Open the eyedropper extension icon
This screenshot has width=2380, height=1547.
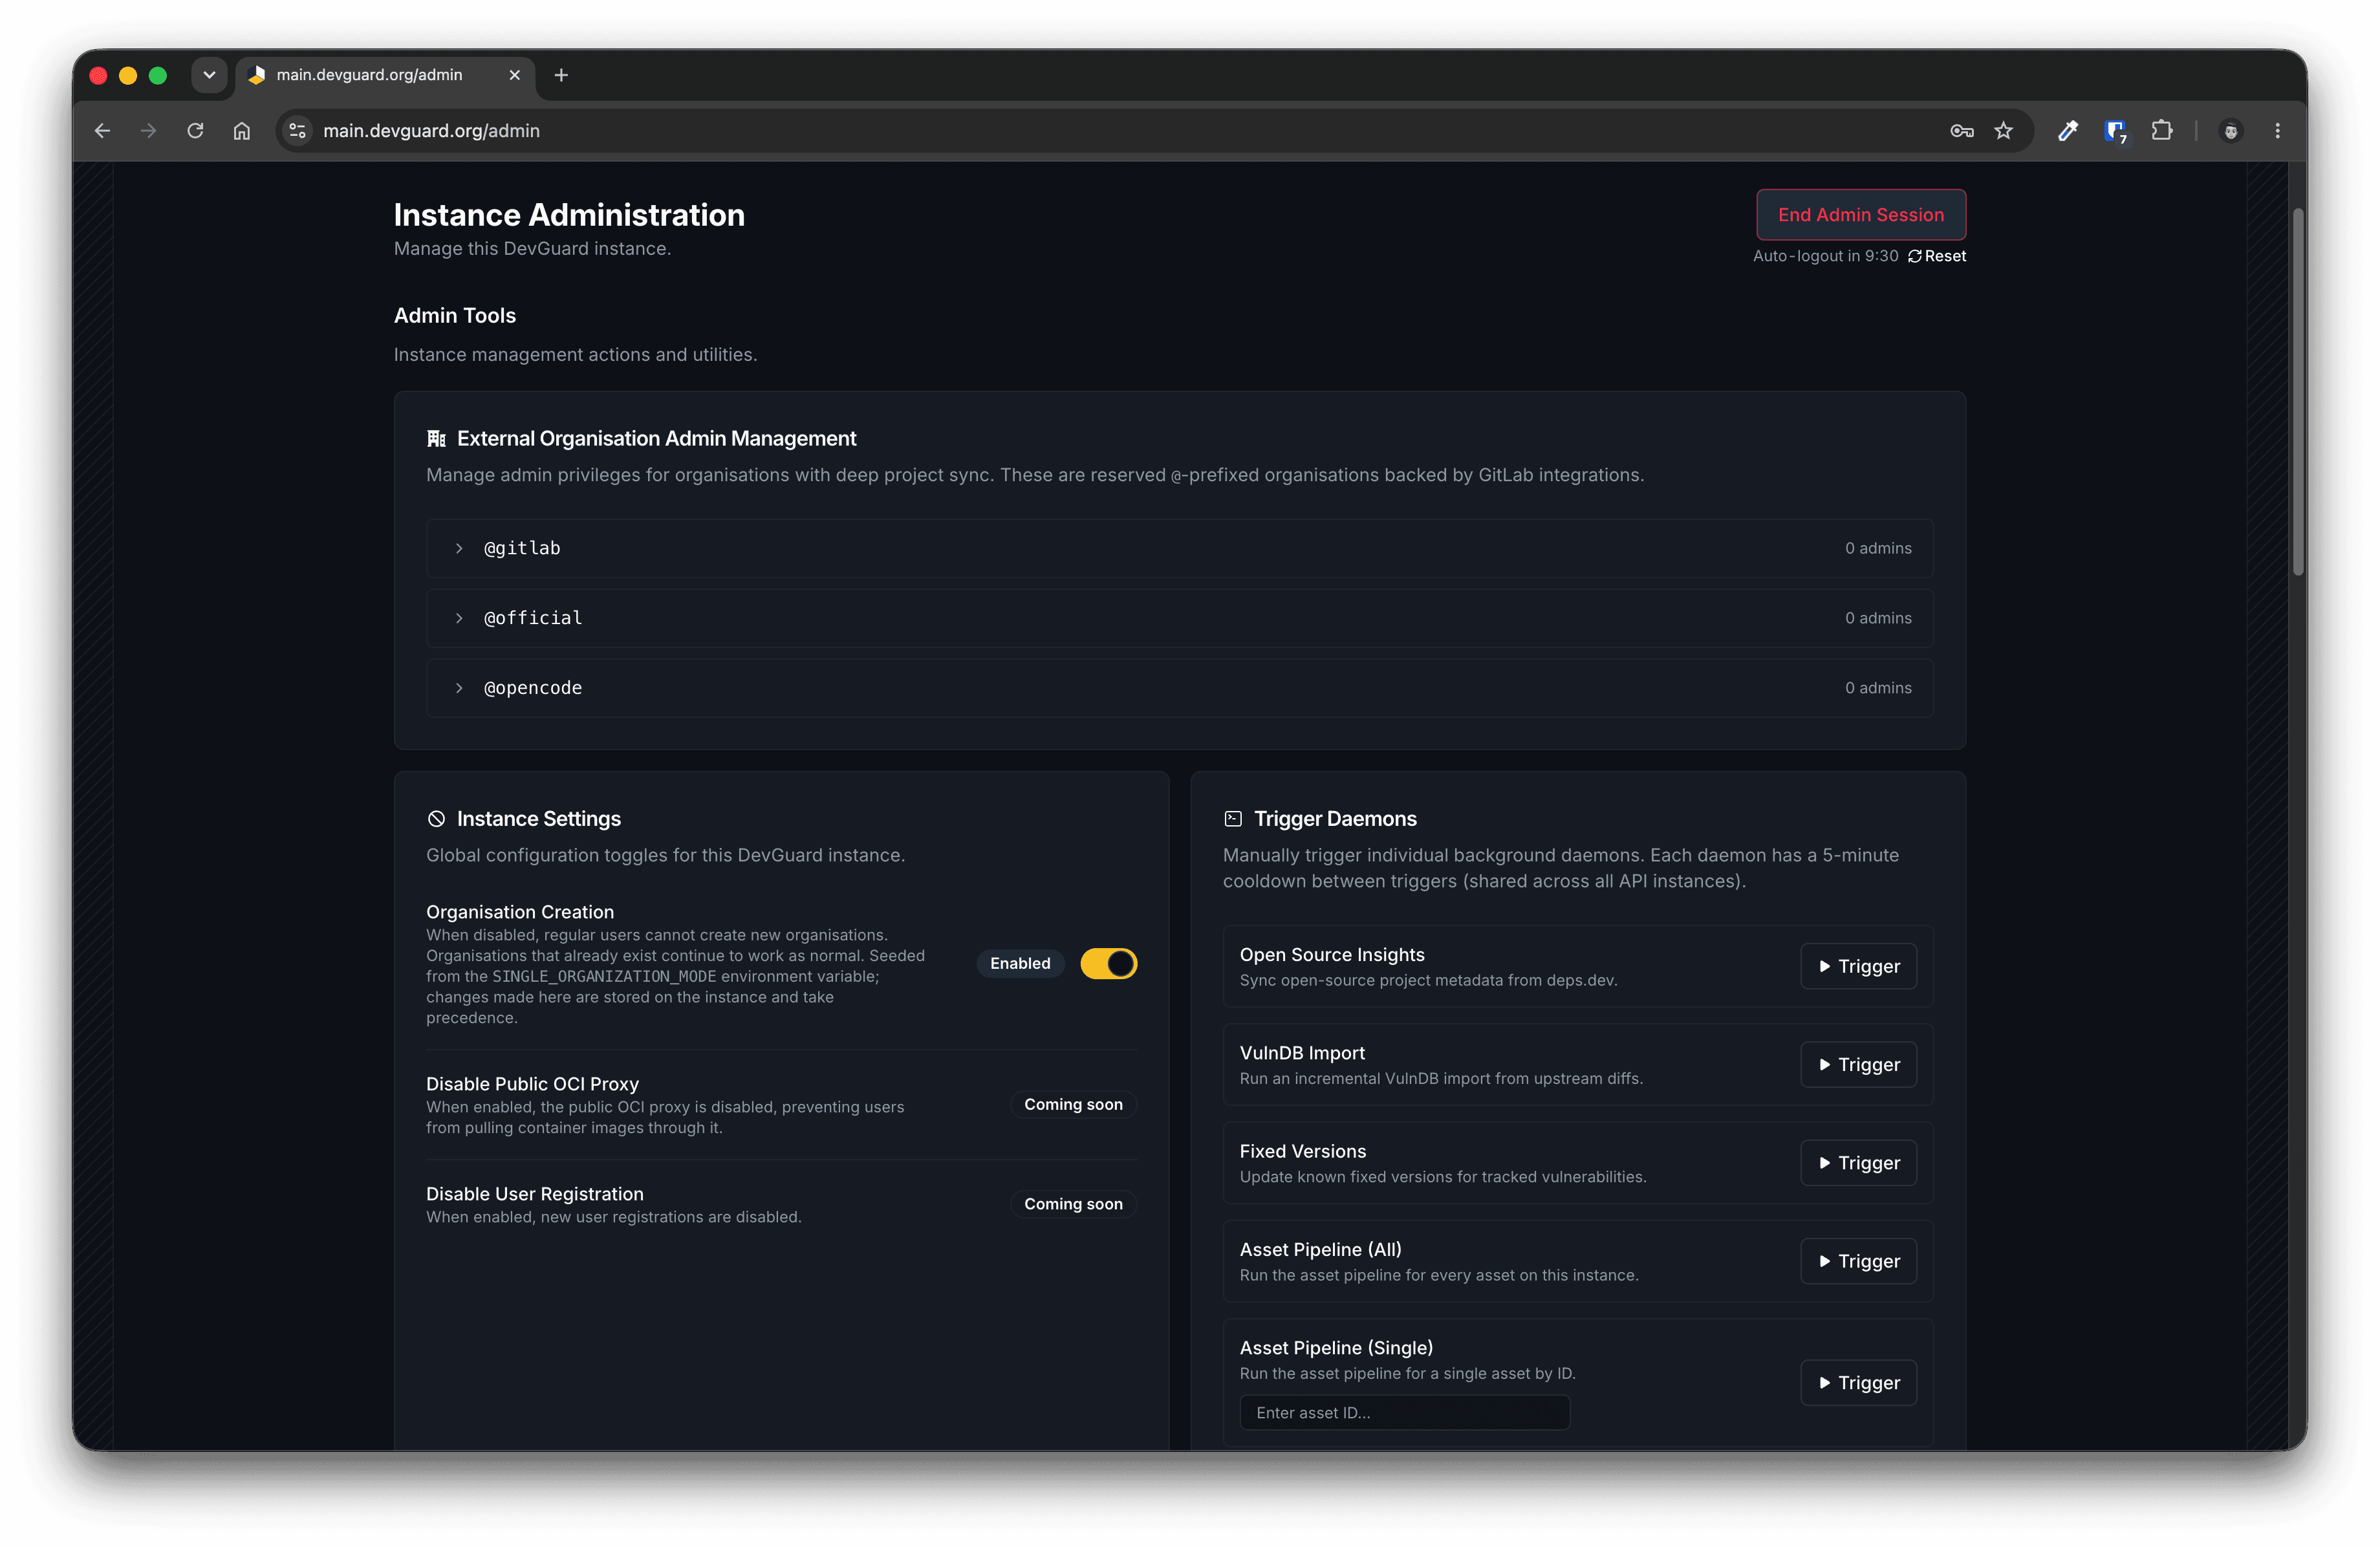[x=2068, y=131]
